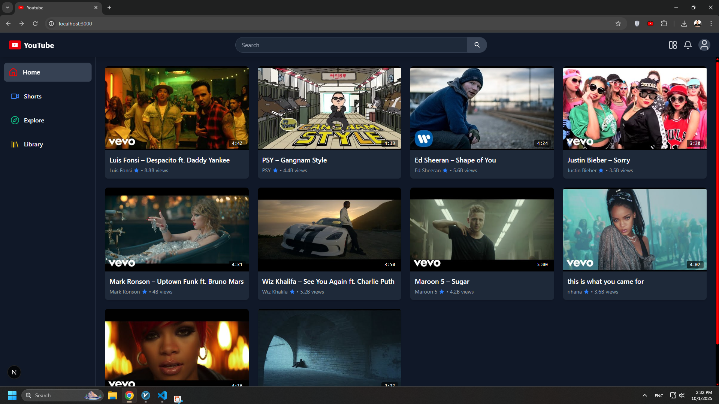
Task: Open notifications bell icon
Action: (x=688, y=45)
